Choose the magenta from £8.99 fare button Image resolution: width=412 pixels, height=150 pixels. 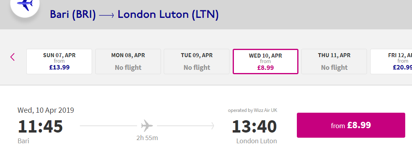(351, 125)
